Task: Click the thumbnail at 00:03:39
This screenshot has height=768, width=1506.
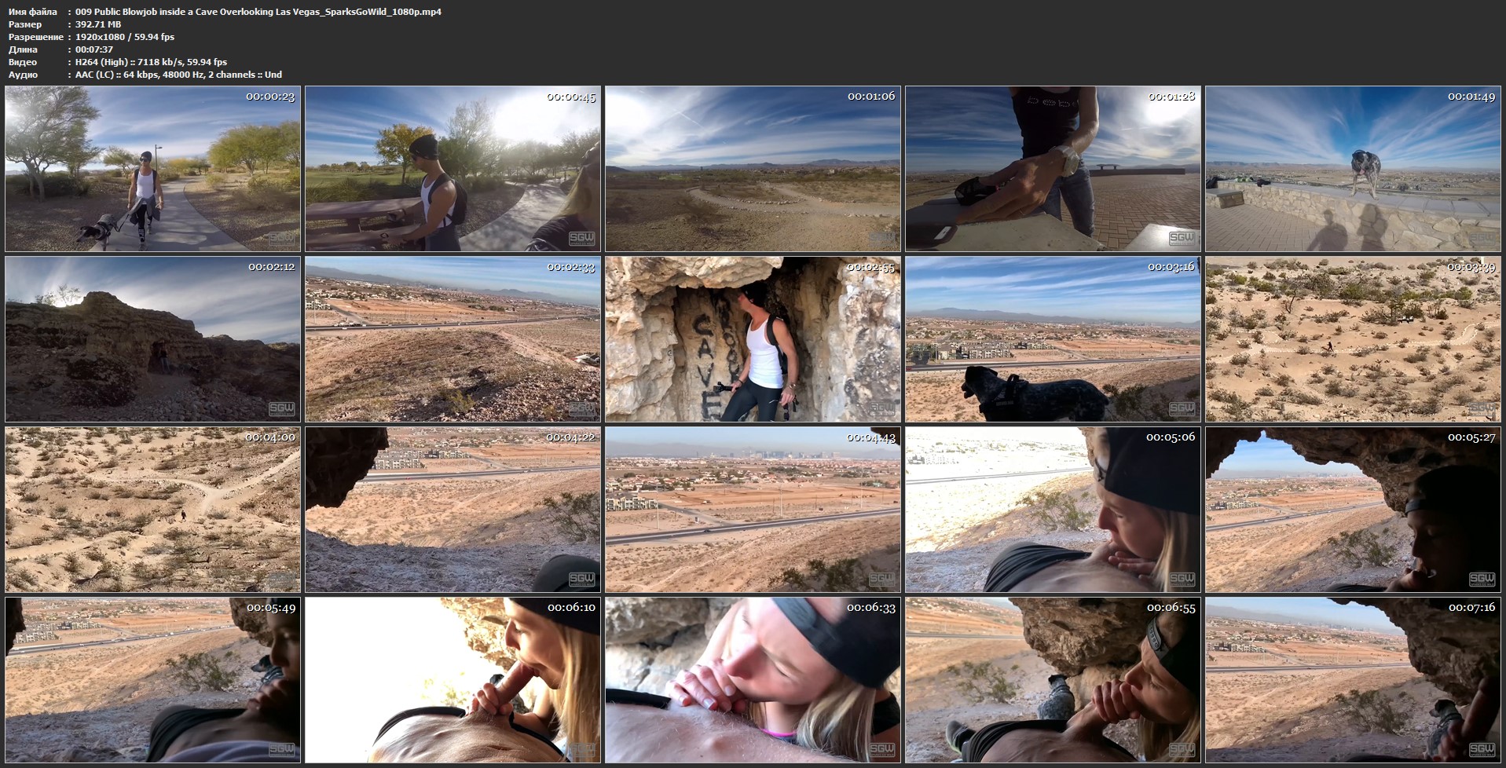Action: pyautogui.click(x=1353, y=339)
